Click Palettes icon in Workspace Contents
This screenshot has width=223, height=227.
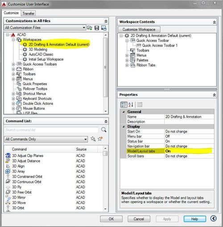point(132,60)
